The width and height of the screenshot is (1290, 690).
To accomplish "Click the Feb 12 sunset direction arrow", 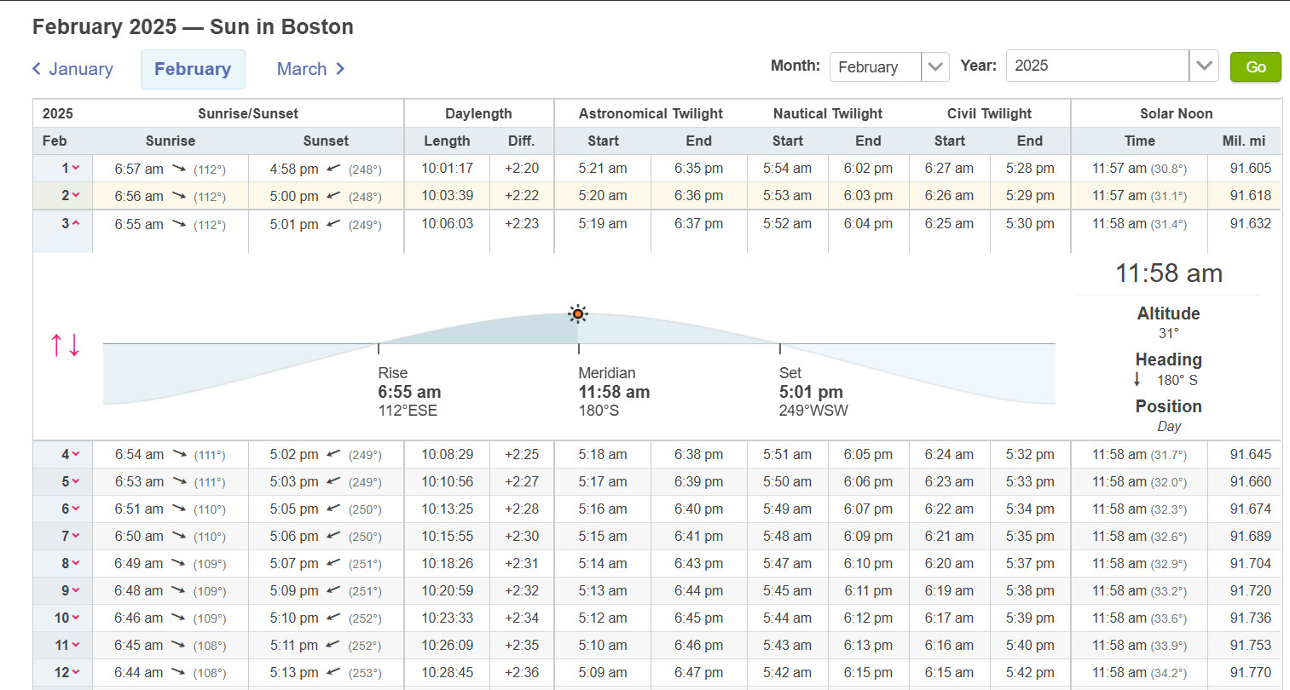I will tap(333, 673).
